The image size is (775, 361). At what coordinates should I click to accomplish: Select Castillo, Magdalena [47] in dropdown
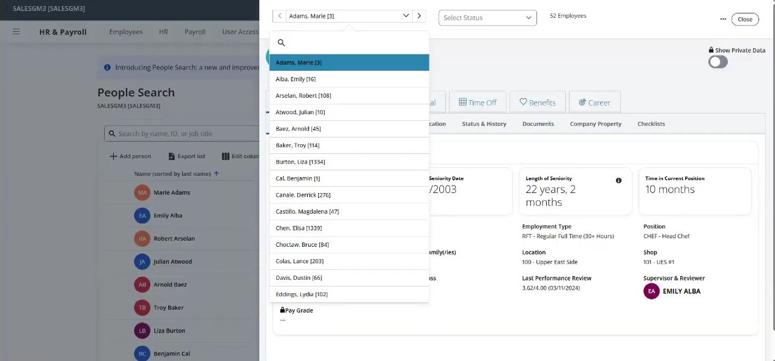click(x=349, y=211)
